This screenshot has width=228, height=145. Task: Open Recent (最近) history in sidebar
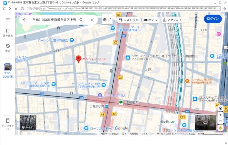8,48
